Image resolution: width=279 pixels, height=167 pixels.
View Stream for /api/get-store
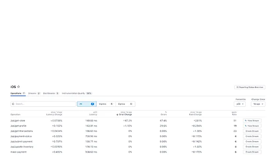252,121
